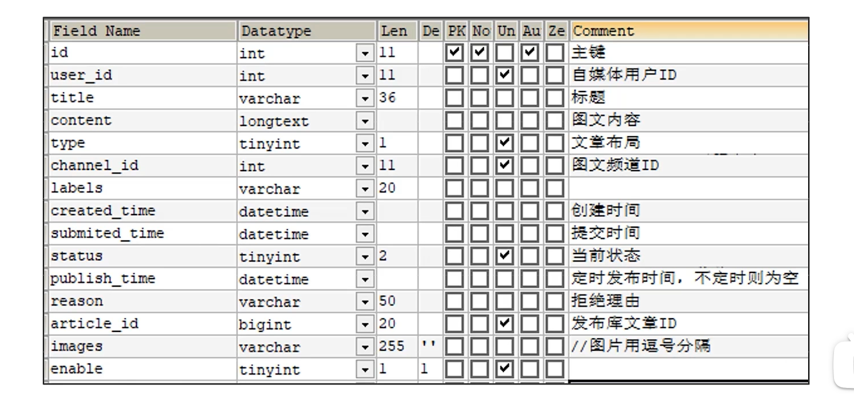Click the created_time field name cell
854x412 pixels.
(143, 211)
